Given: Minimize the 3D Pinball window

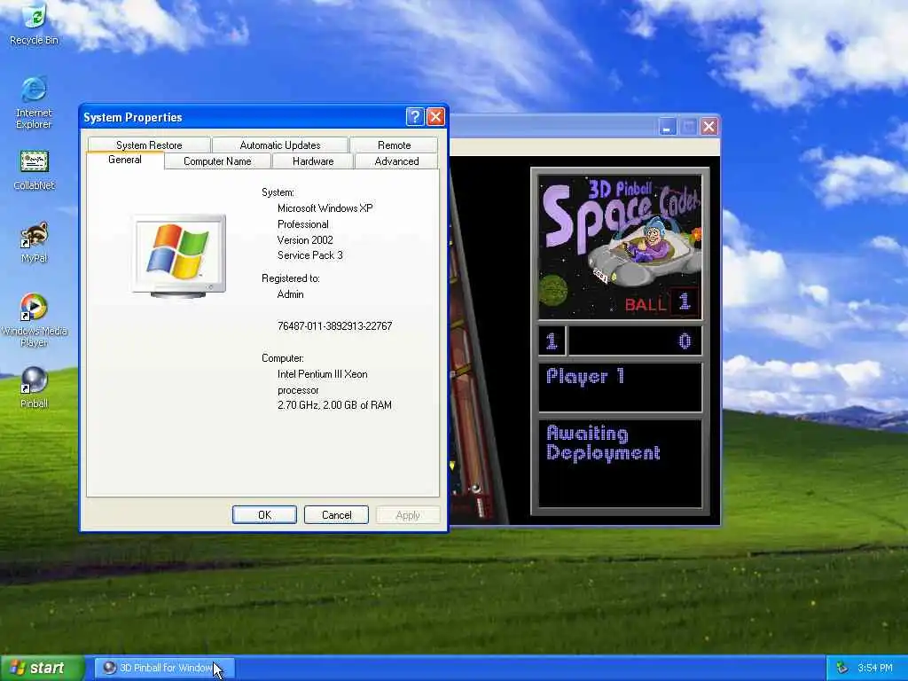Looking at the screenshot, I should 667,126.
